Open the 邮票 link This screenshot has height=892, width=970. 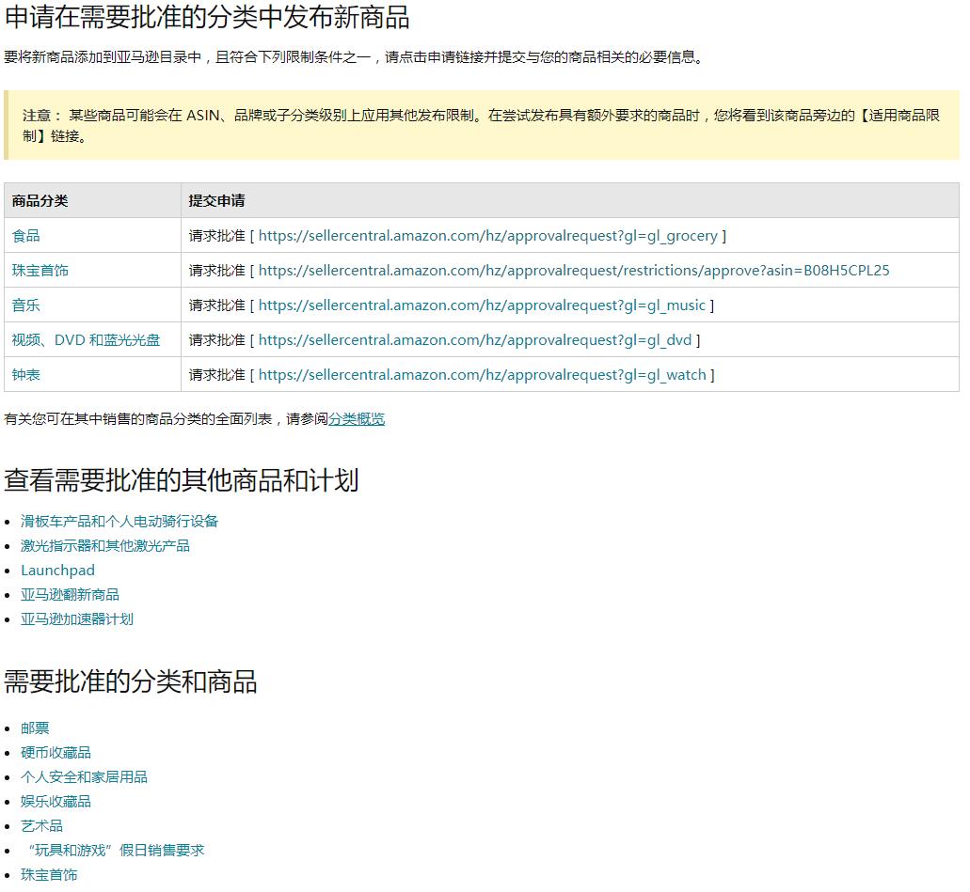[34, 728]
